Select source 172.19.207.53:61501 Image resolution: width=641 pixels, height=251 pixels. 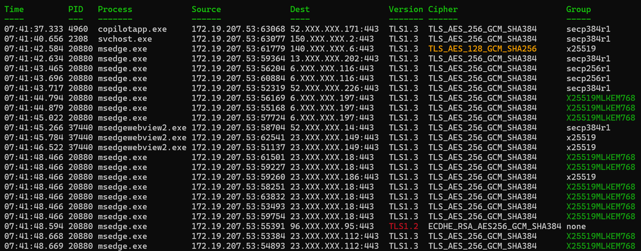(238, 157)
